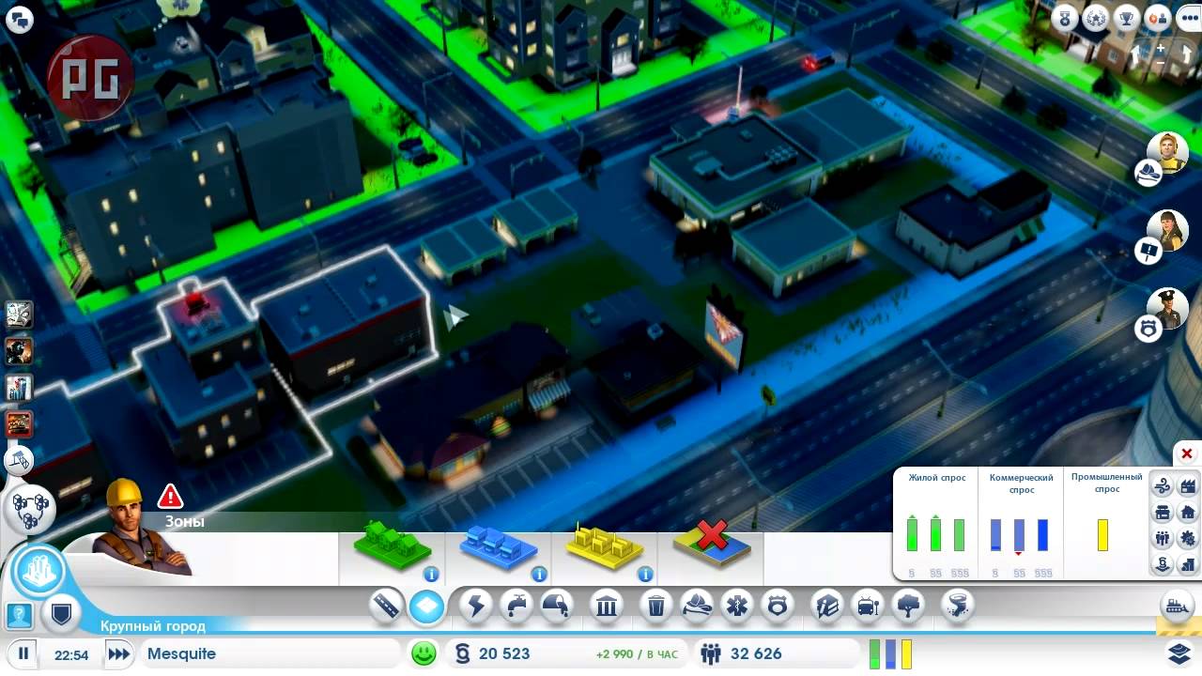The image size is (1202, 676).
Task: Select the Zones tool button
Action: pyautogui.click(x=427, y=607)
